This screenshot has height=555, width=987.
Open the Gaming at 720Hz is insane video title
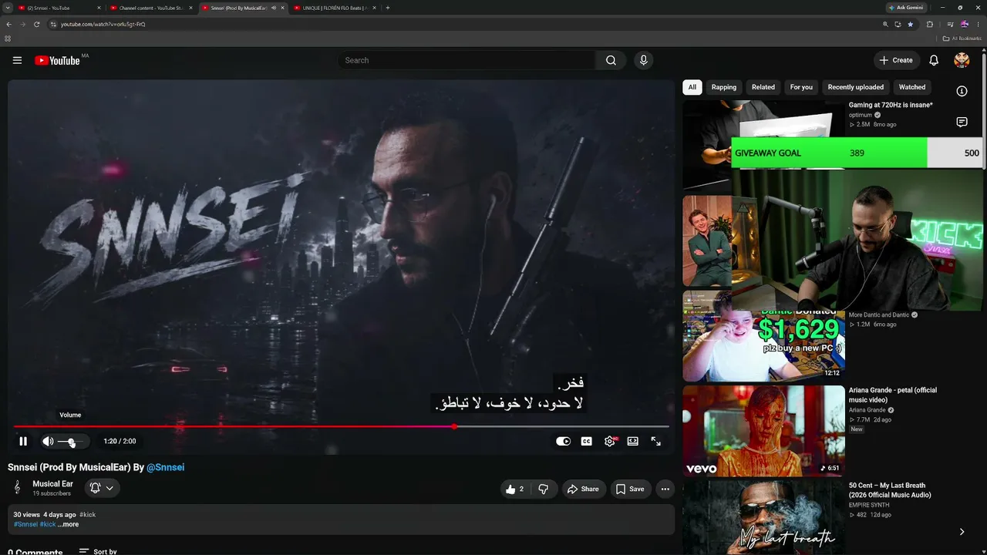point(891,105)
